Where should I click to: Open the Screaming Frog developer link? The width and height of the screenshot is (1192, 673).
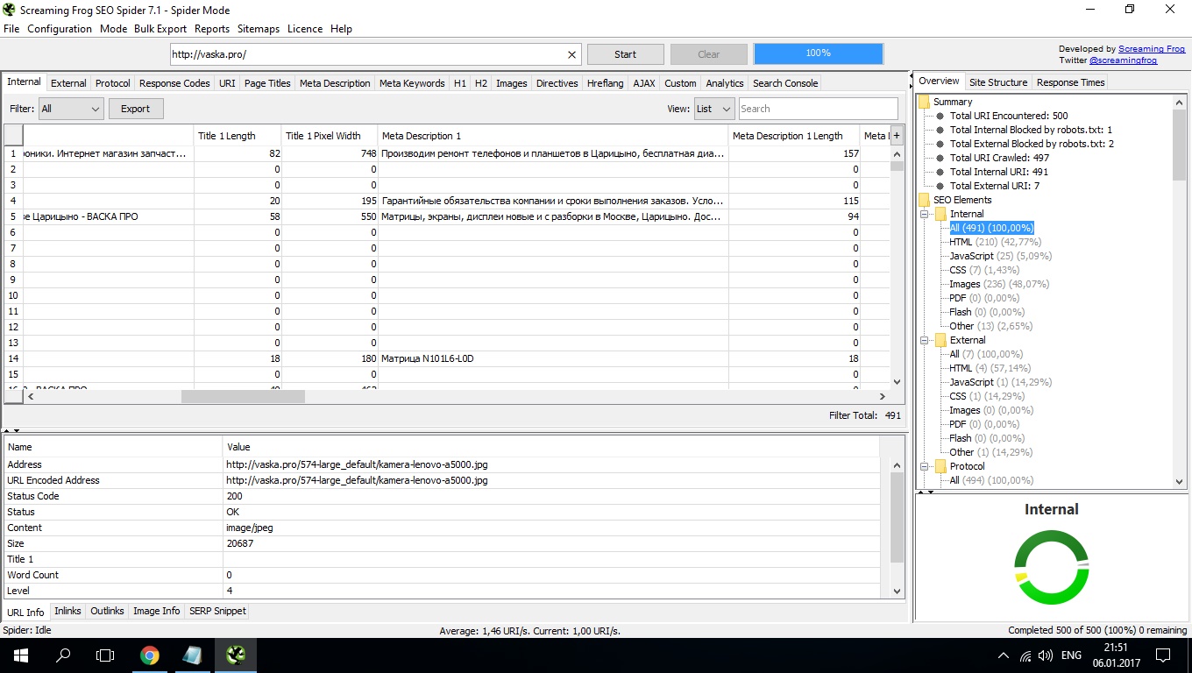(1152, 49)
